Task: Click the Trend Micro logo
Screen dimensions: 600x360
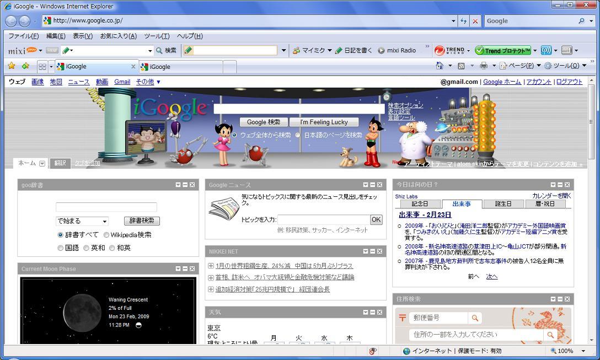Action: click(449, 50)
